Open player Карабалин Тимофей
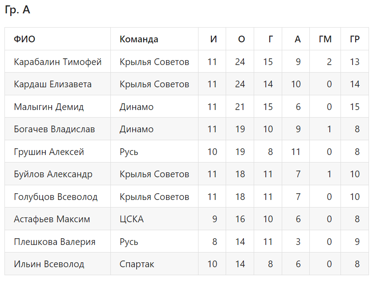Screen dimensions: 377x281 58,62
